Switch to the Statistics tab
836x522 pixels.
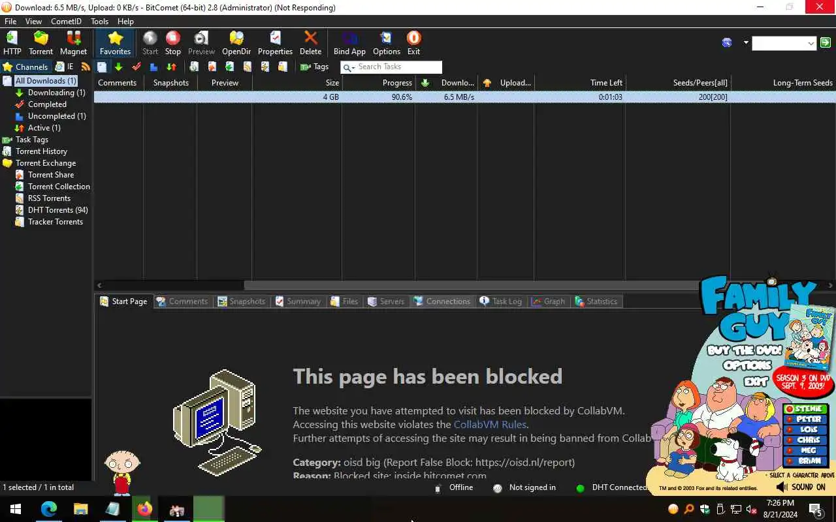click(x=596, y=301)
